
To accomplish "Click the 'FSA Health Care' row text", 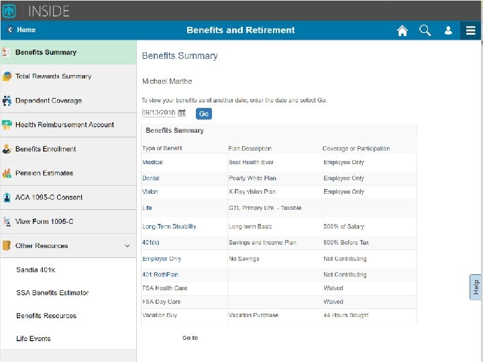I will 165,288.
